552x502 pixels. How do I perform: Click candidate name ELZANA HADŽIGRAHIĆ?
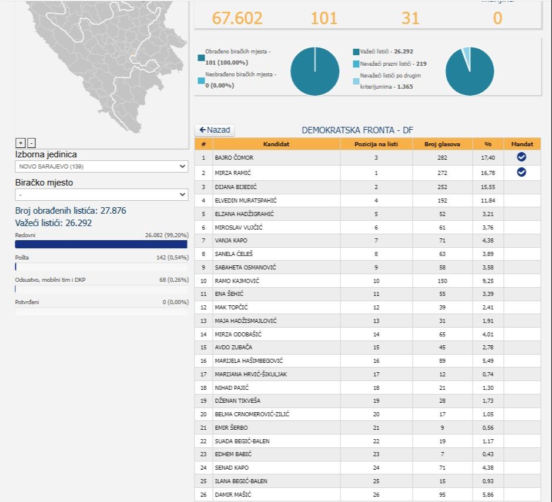tap(245, 214)
